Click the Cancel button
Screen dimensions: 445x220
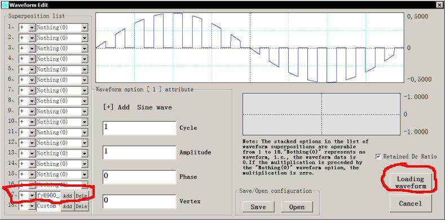(411, 204)
